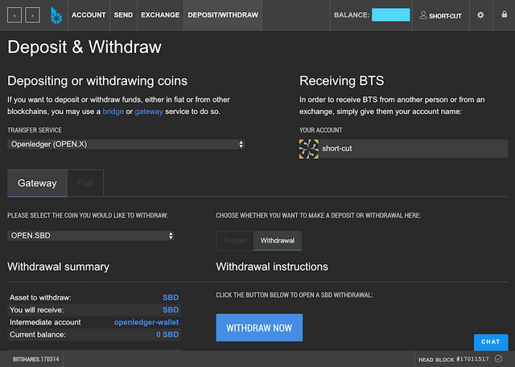515x367 pixels.
Task: Click the Withdrawal instructions heading
Action: point(272,267)
